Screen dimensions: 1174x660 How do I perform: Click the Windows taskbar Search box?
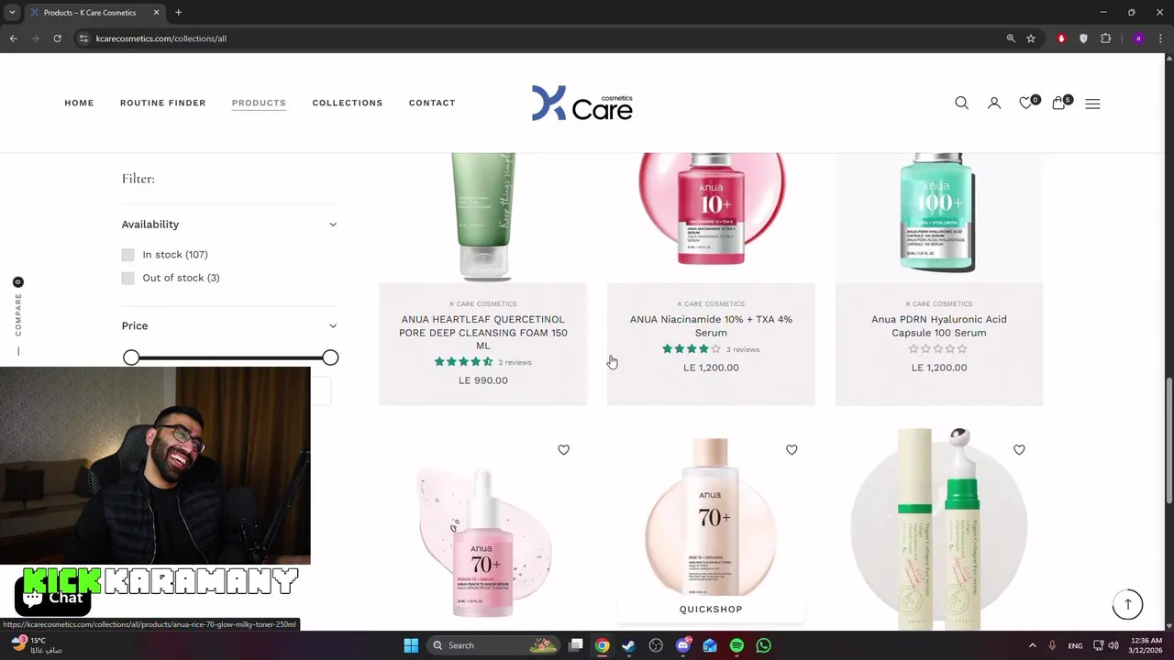point(493,645)
